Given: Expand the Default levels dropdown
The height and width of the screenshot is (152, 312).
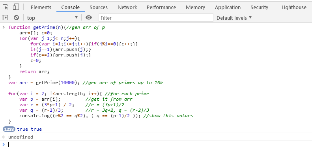Looking at the screenshot, I should click(x=234, y=18).
